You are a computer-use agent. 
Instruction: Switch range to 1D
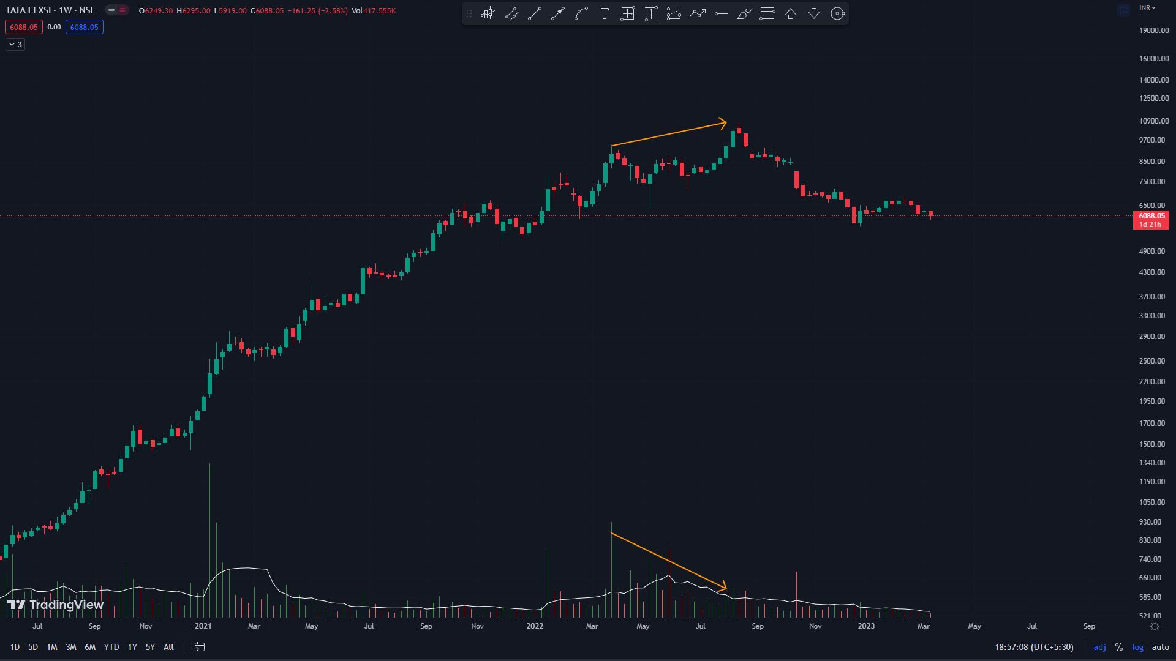coord(15,647)
